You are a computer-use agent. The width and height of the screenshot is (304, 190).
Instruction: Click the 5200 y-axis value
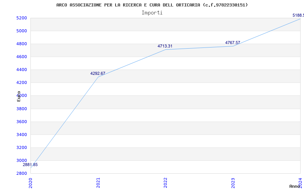[x=21, y=18]
